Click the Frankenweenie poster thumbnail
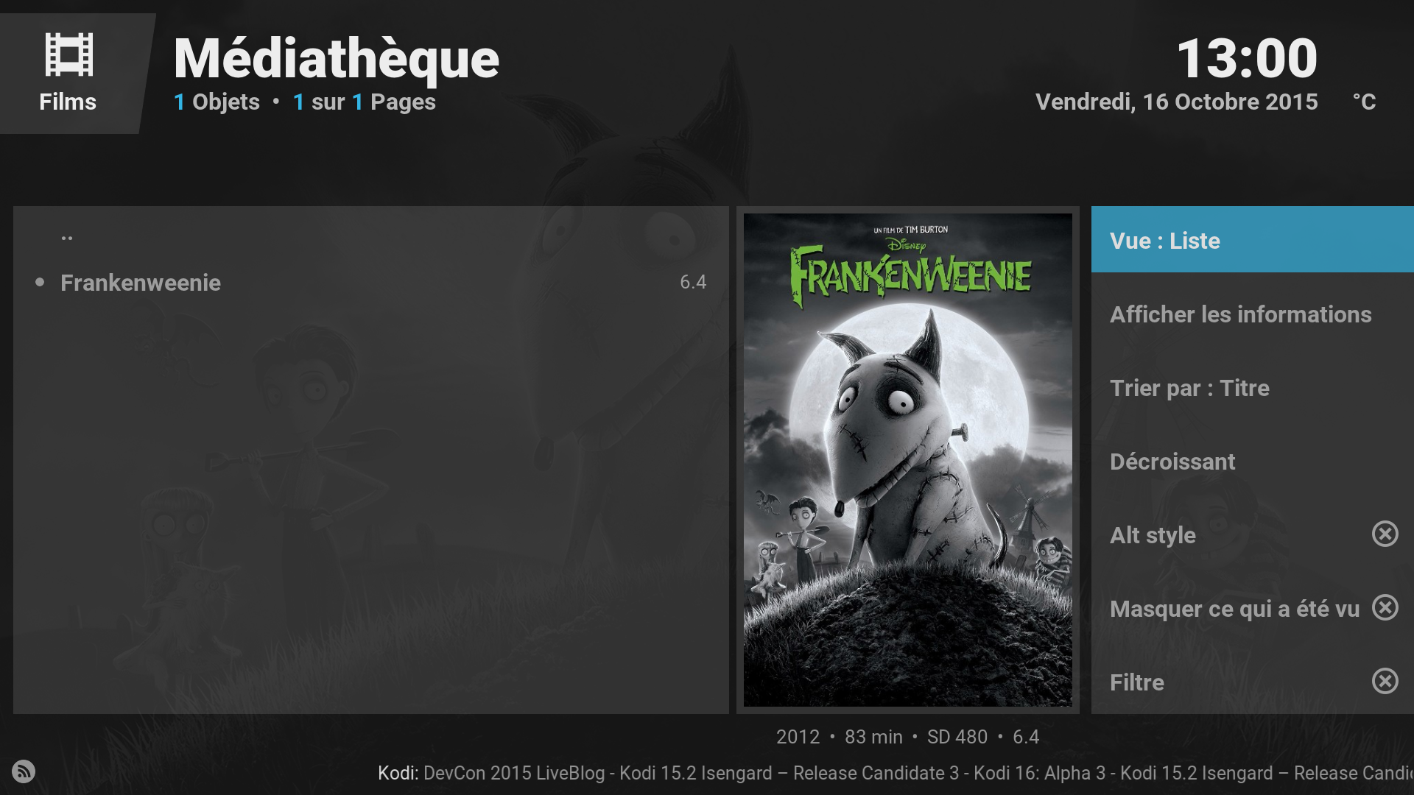Viewport: 1414px width, 795px height. tap(907, 460)
